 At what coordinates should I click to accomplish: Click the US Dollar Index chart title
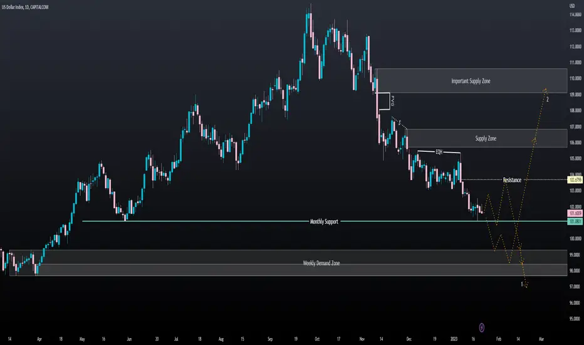point(25,7)
